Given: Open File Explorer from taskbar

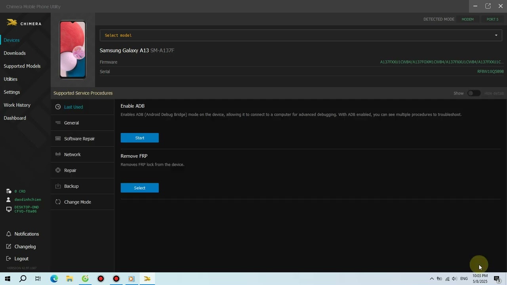Looking at the screenshot, I should (69, 279).
